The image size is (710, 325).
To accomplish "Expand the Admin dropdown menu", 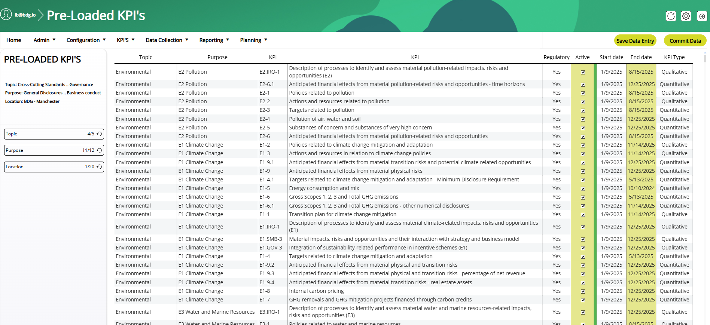I will pos(45,40).
